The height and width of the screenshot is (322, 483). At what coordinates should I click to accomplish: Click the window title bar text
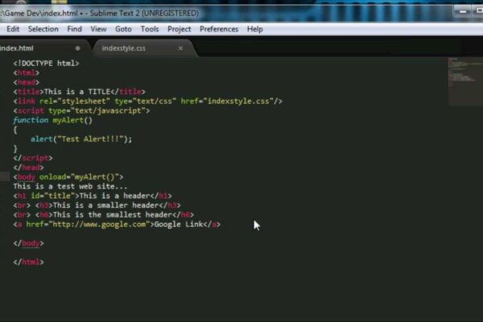(x=99, y=13)
